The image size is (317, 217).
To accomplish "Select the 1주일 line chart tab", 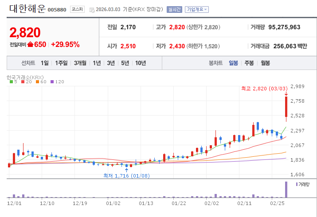I will click(x=61, y=63).
